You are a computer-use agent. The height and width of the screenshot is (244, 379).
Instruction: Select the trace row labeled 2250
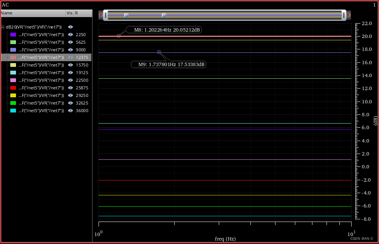pyautogui.click(x=46, y=35)
